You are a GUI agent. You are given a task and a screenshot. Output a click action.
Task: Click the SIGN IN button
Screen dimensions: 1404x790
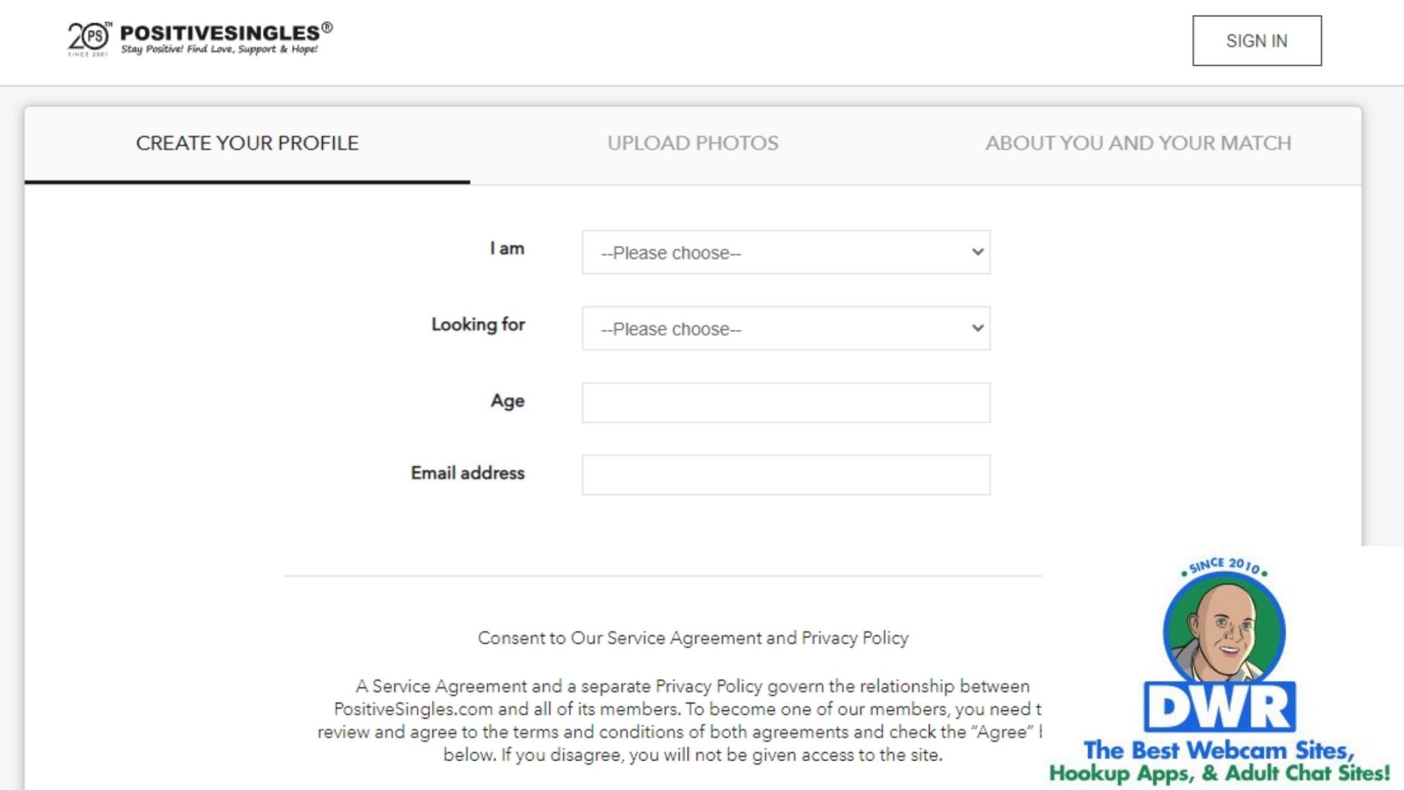tap(1257, 40)
